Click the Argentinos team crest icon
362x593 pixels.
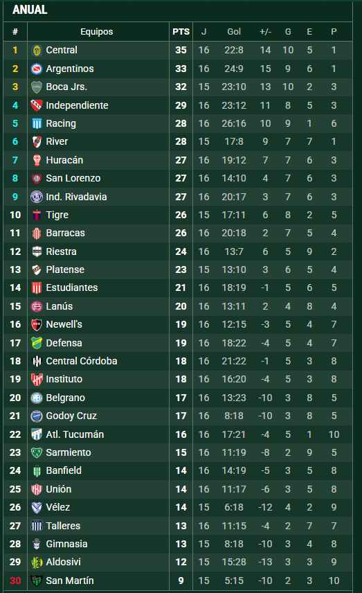click(37, 69)
